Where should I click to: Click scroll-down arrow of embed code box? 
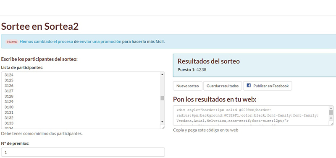[331, 118]
